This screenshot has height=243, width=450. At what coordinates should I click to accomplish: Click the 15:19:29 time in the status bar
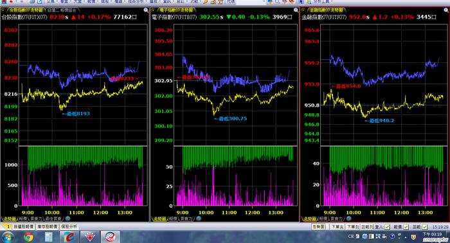click(440, 227)
